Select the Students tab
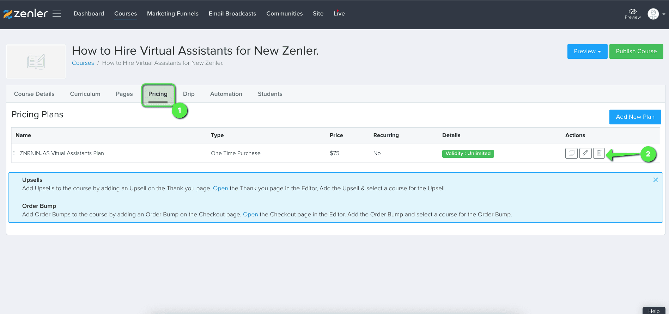The width and height of the screenshot is (669, 314). (x=270, y=94)
